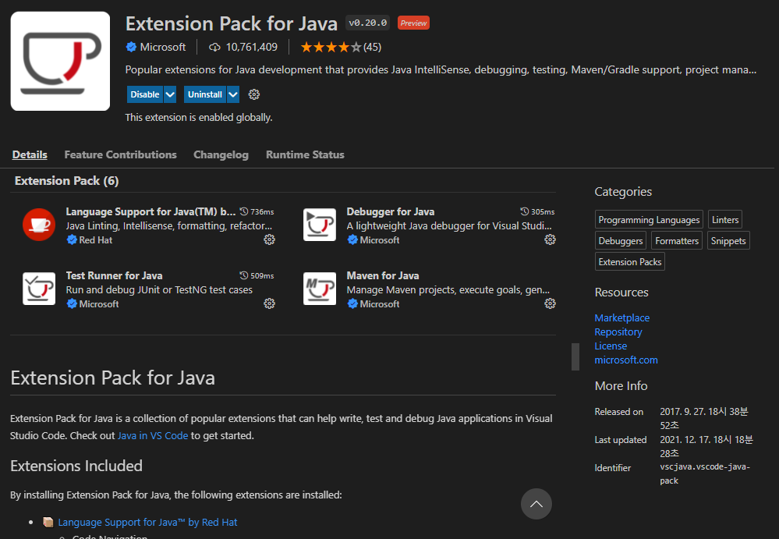Open the Marketplace resource link

(622, 318)
